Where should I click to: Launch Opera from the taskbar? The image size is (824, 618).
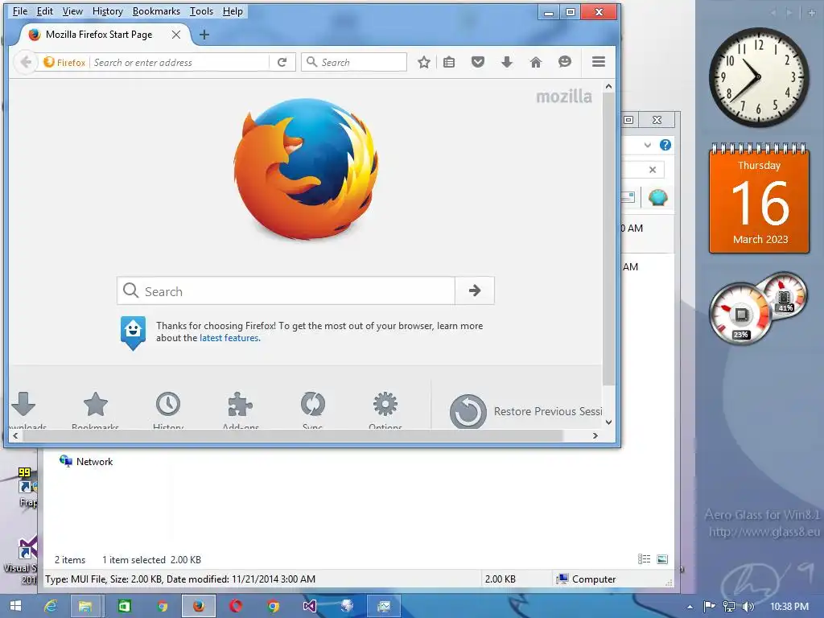236,606
